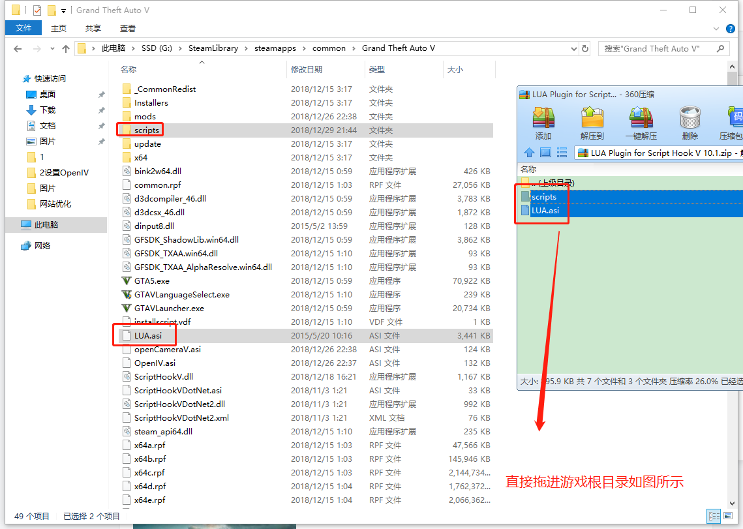Viewport: 743px width, 529px height.
Task: Open the 共享 ribbon tab
Action: pos(93,29)
